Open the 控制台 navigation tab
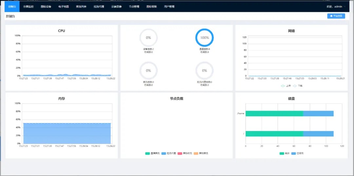 point(12,7)
